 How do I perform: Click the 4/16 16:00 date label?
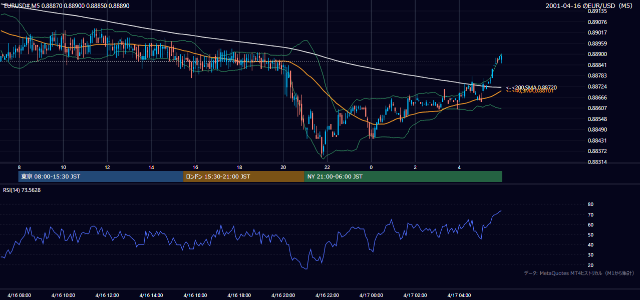[195, 295]
